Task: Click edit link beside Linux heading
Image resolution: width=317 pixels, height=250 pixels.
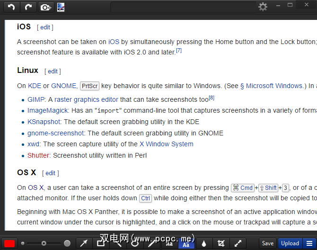Action: [x=53, y=71]
